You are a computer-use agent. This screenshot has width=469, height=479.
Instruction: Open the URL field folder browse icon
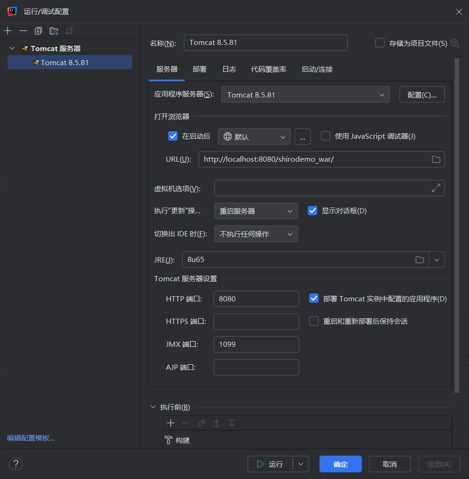point(436,159)
